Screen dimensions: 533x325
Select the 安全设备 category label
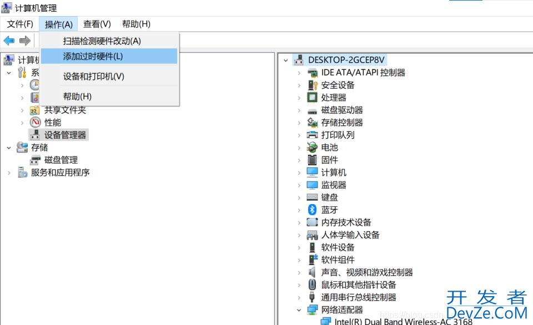[x=338, y=85]
